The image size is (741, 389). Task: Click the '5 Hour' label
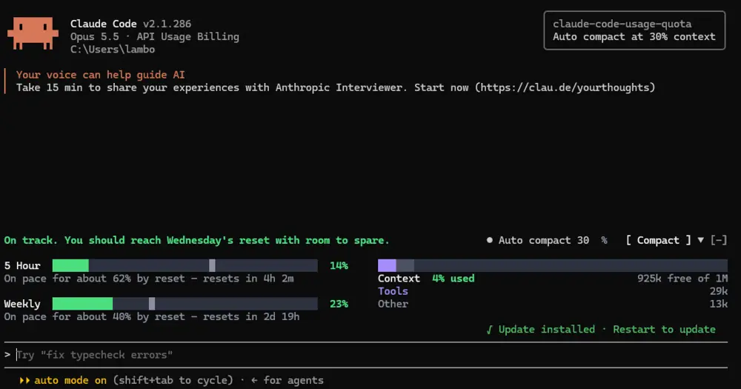pos(22,266)
